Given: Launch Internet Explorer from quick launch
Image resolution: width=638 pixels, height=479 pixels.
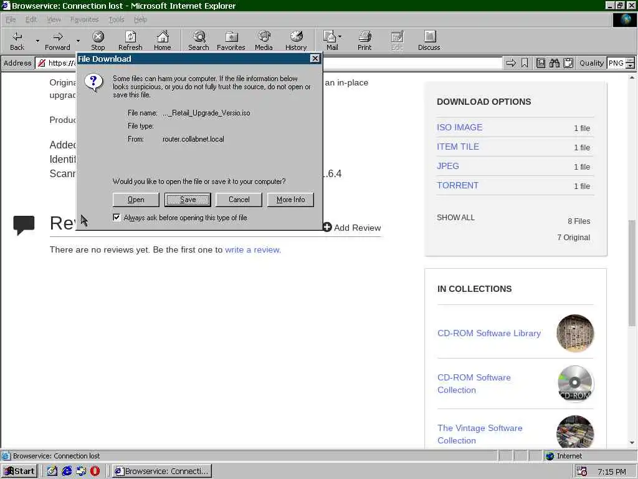Looking at the screenshot, I should (x=67, y=471).
